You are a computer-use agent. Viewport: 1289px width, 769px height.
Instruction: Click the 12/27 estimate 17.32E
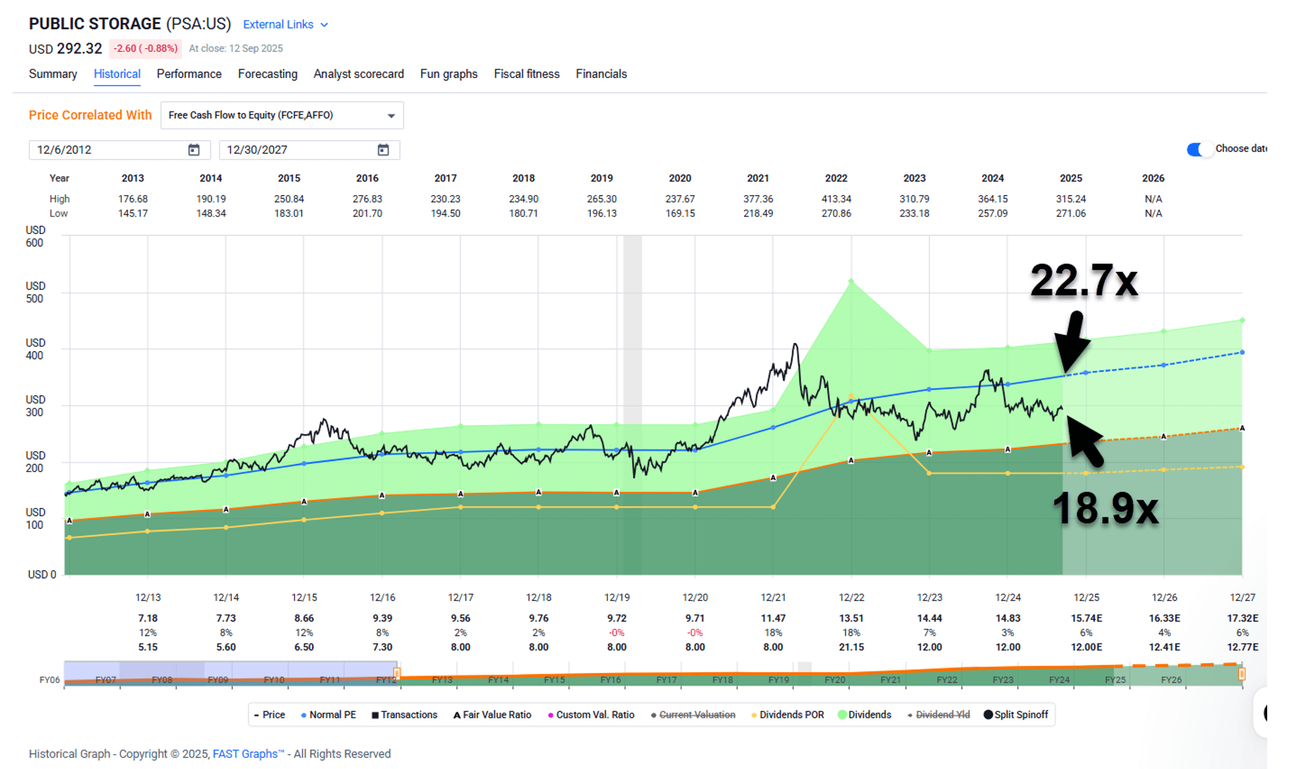(1242, 618)
